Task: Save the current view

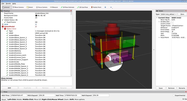Action: coord(161,88)
